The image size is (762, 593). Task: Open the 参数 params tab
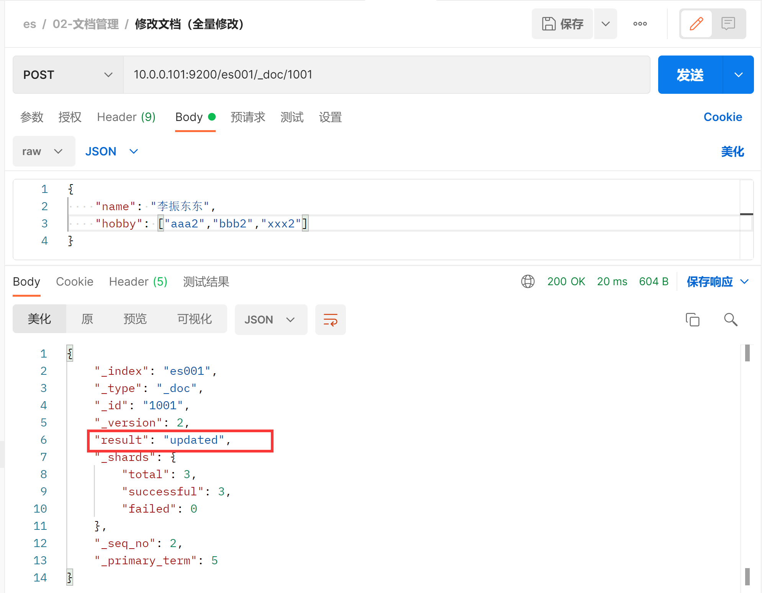pos(32,117)
